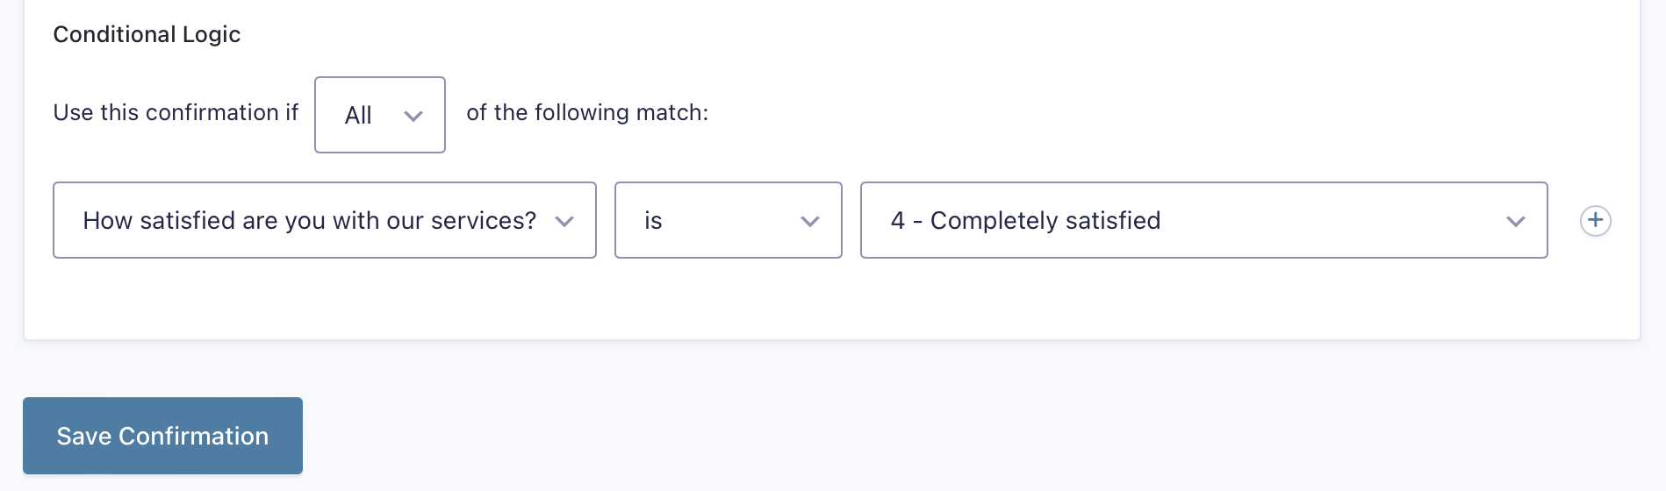
Task: Select the "All" text in match selector
Action: [x=358, y=115]
